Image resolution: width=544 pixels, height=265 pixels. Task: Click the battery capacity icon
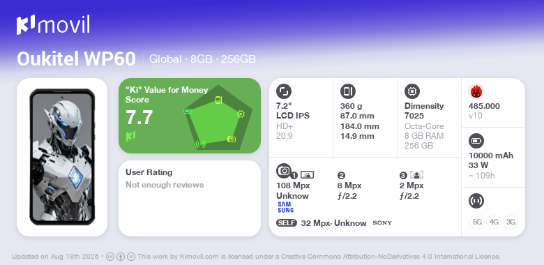pos(476,141)
